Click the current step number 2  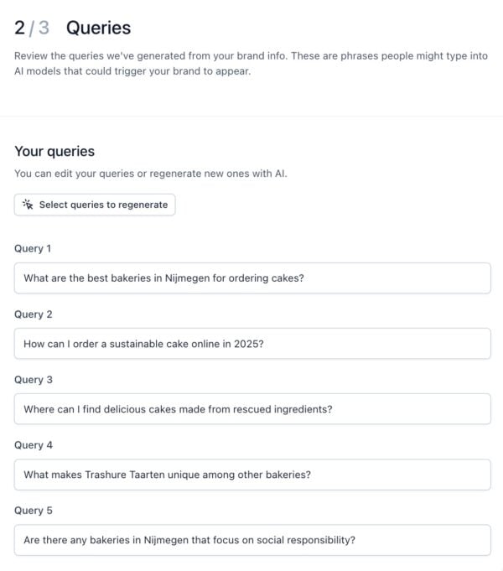[x=20, y=28]
